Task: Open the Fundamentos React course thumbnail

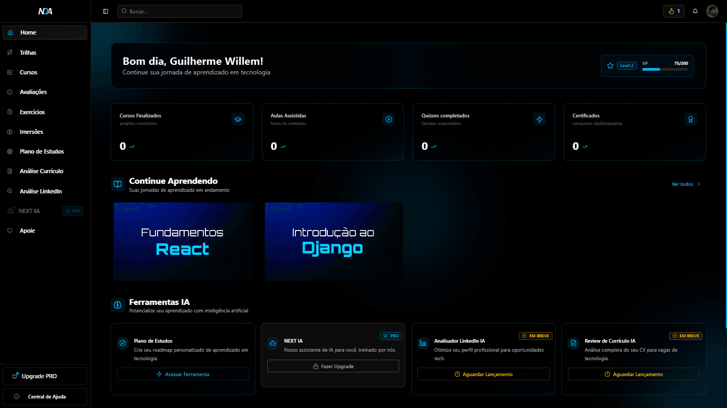Action: pyautogui.click(x=183, y=242)
